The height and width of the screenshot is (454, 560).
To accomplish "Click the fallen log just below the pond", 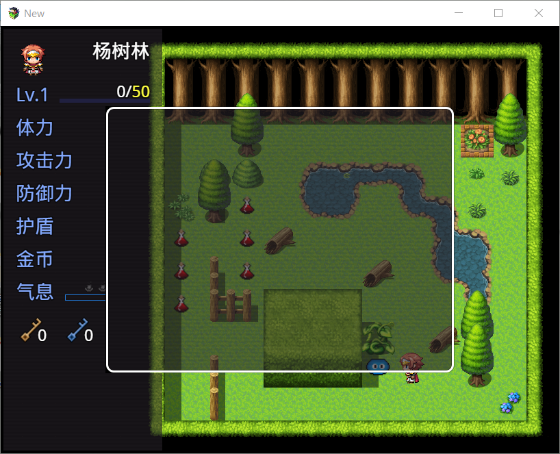I will tap(378, 274).
